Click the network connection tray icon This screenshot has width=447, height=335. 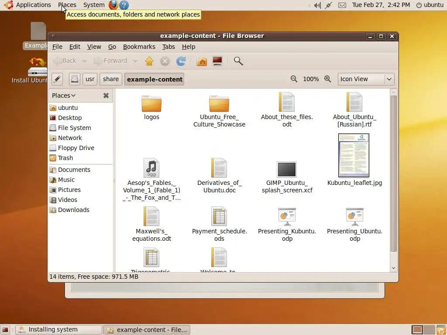coord(328,5)
